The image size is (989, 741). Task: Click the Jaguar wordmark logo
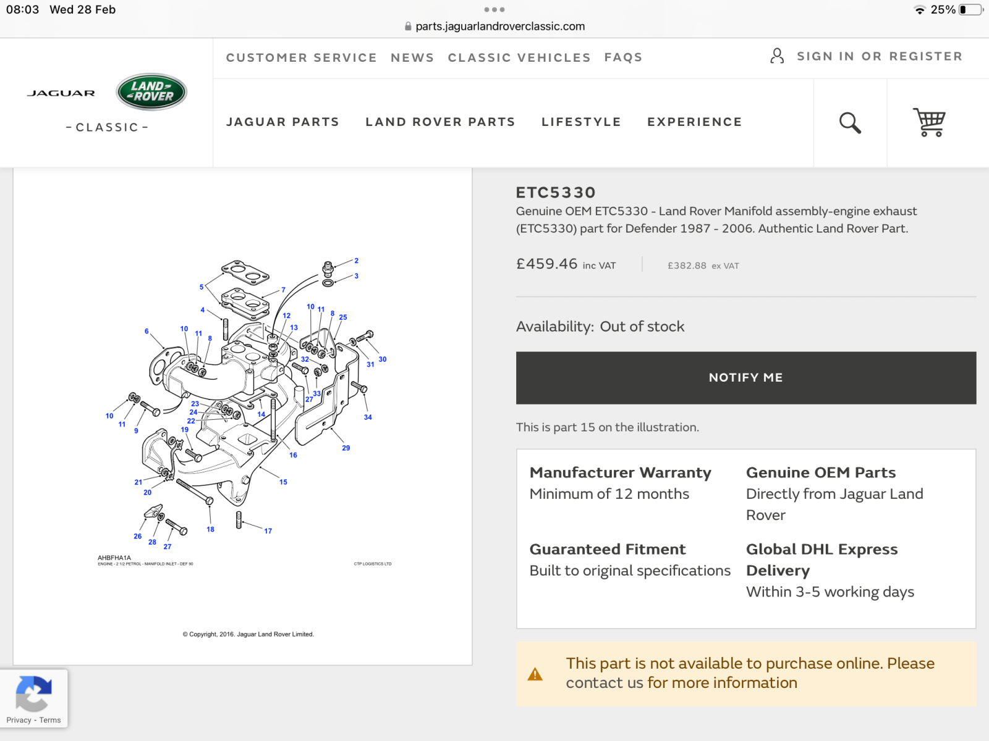[x=61, y=93]
